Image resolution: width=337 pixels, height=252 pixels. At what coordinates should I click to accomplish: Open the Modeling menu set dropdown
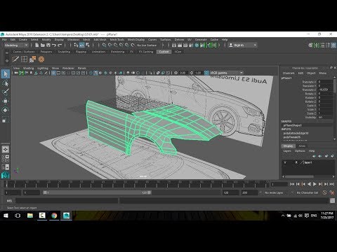click(x=16, y=45)
